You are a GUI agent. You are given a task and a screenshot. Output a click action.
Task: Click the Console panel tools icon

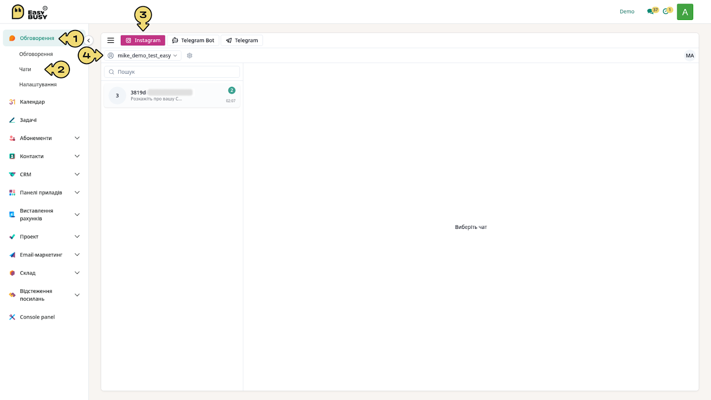pos(12,317)
